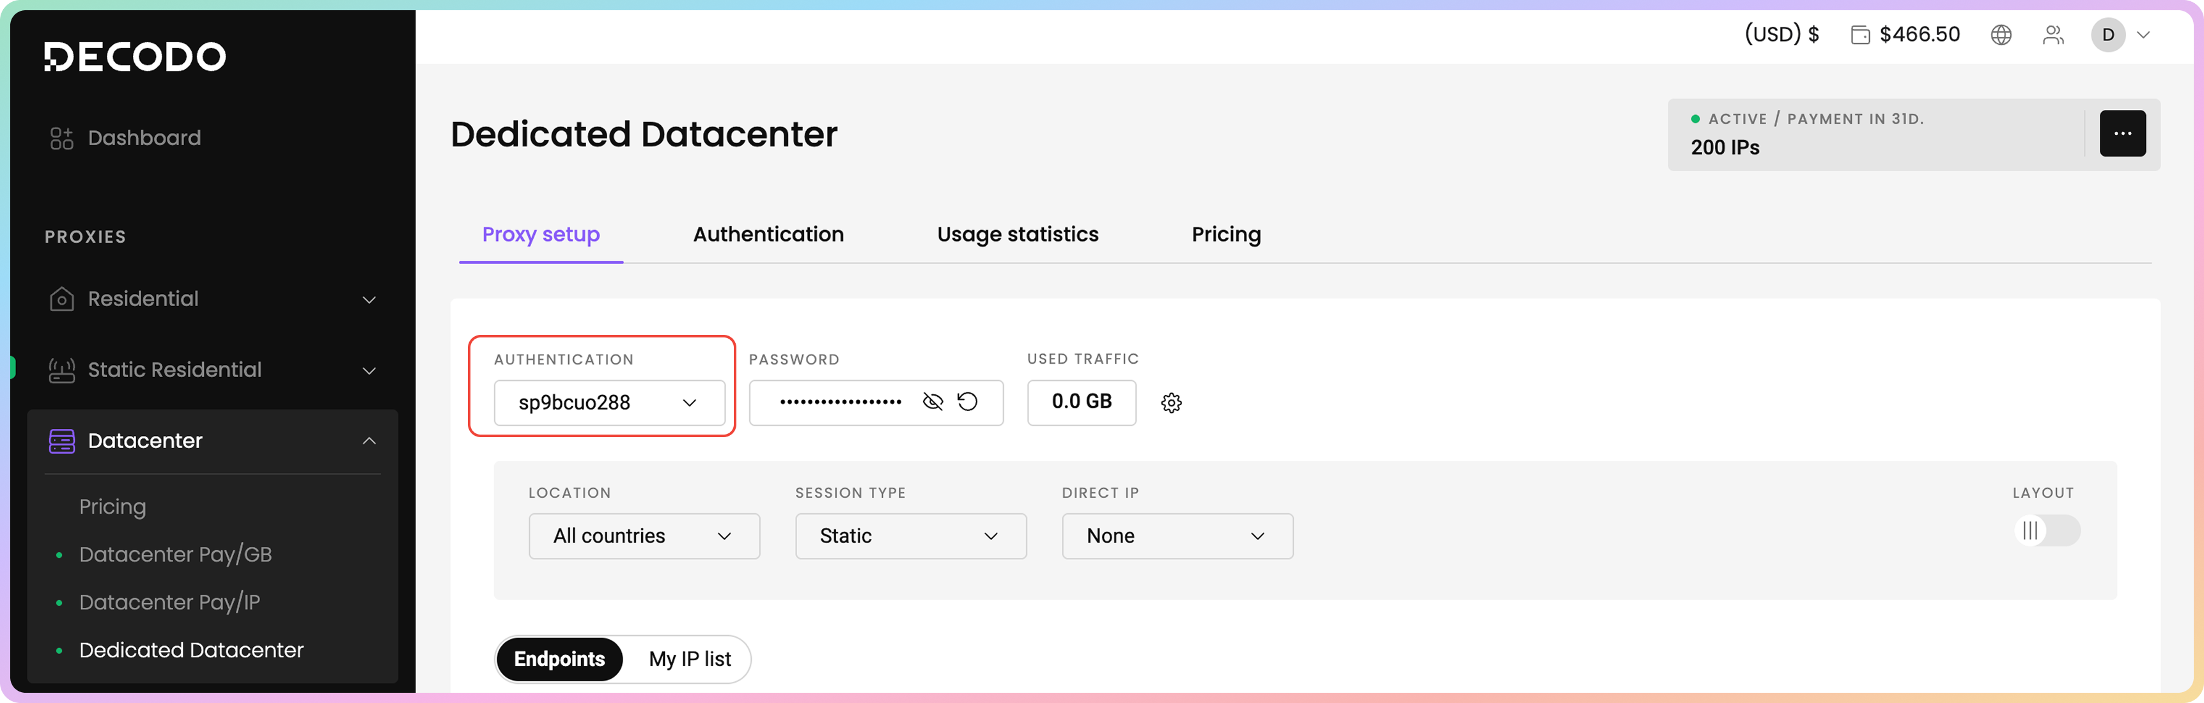Open Datacenter Pay/GB sidebar link
The width and height of the screenshot is (2204, 703).
[175, 555]
